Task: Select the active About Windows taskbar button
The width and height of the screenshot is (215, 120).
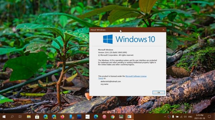Action: coord(129,117)
